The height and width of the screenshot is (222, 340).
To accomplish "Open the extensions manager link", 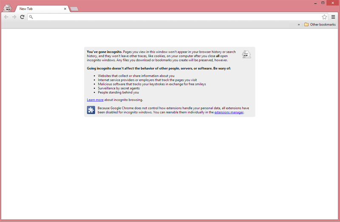I will coord(229,112).
